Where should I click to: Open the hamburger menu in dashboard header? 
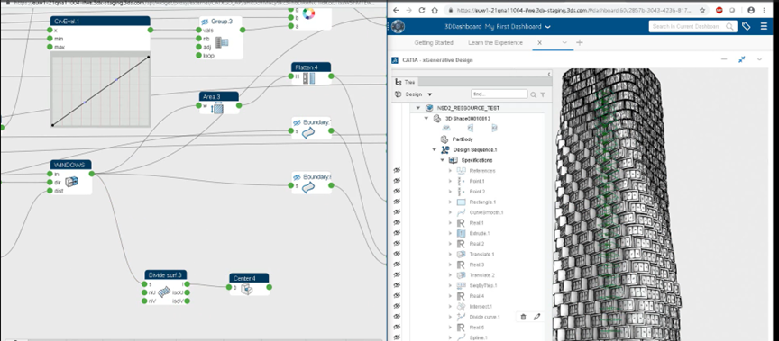(764, 27)
